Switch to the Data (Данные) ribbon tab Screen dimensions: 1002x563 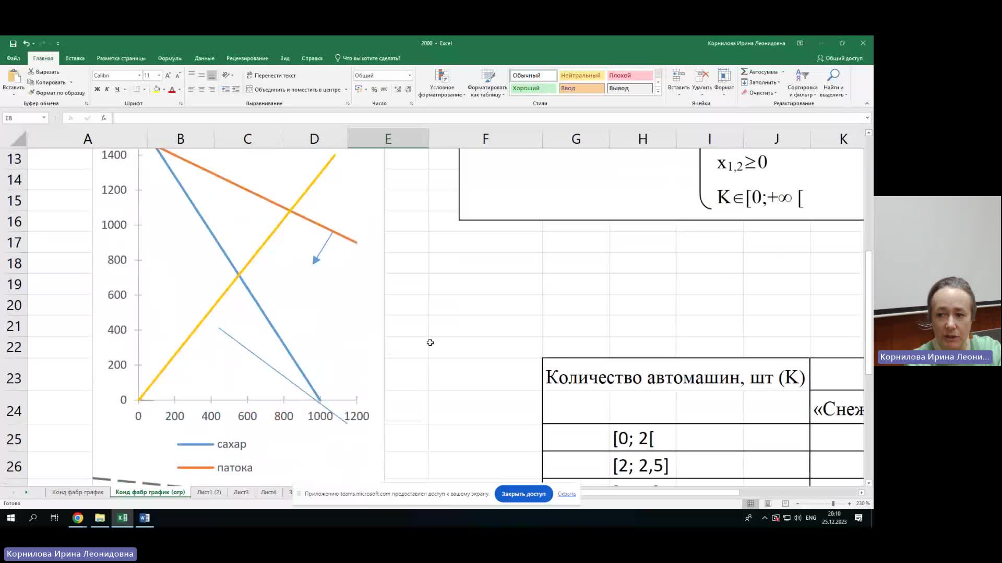click(204, 58)
